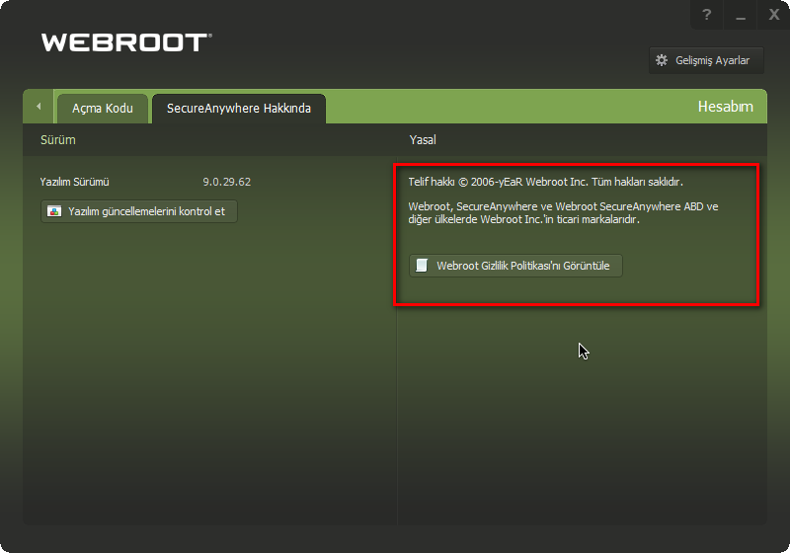This screenshot has width=790, height=553.
Task: Click the Hesabım panel title
Action: 726,107
